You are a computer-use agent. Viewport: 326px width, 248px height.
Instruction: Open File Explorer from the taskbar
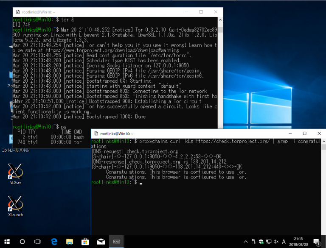coord(70,242)
